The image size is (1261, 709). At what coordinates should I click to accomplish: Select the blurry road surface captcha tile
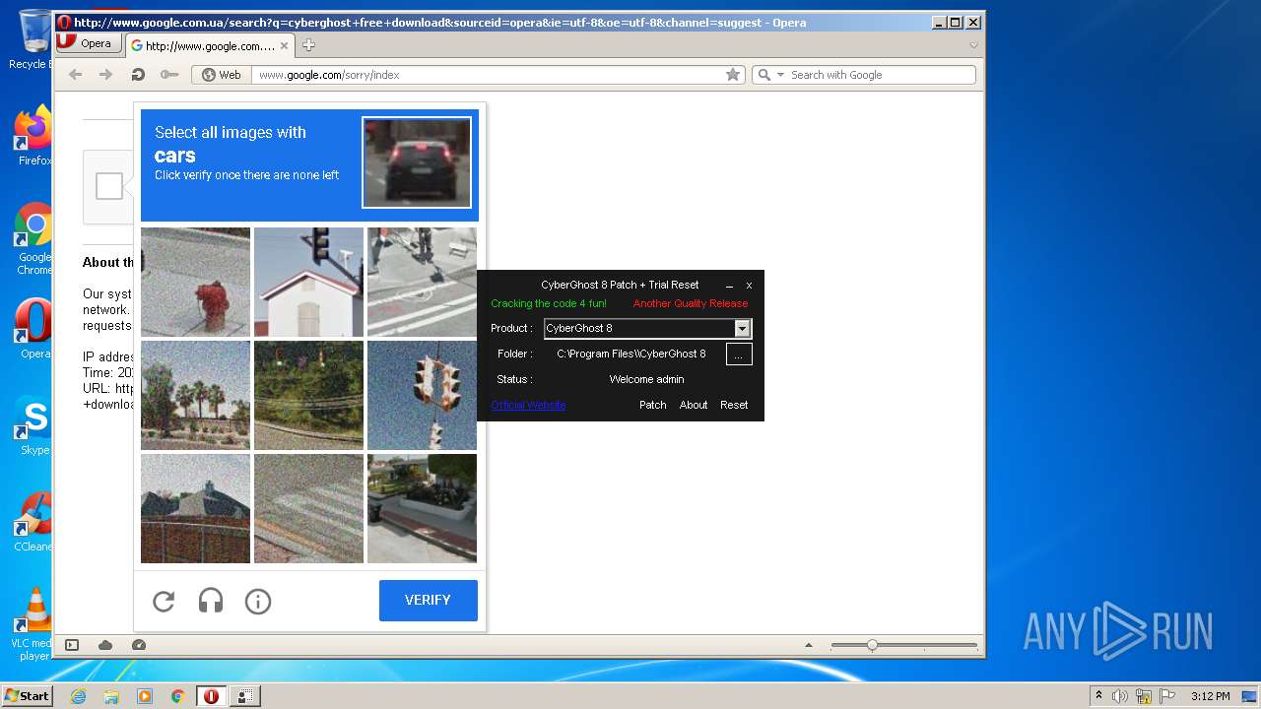coord(308,508)
